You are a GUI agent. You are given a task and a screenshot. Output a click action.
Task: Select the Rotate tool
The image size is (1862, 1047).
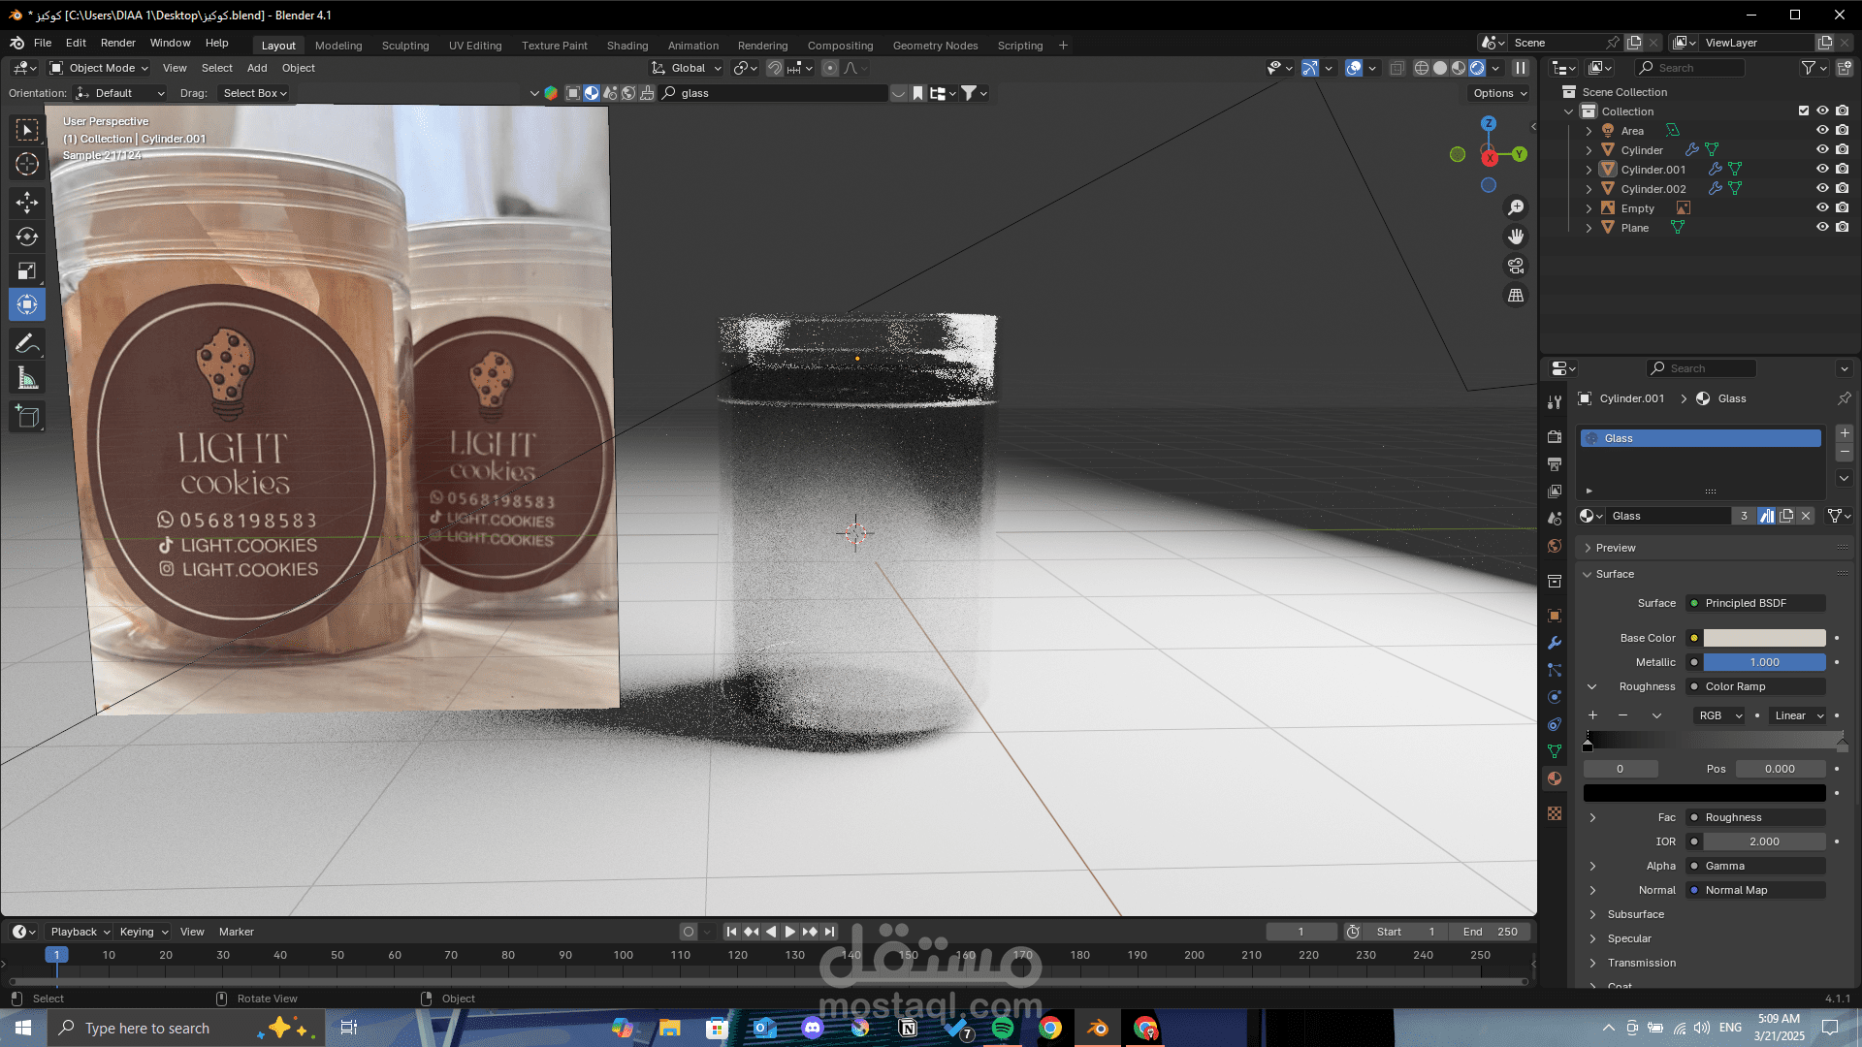click(27, 237)
